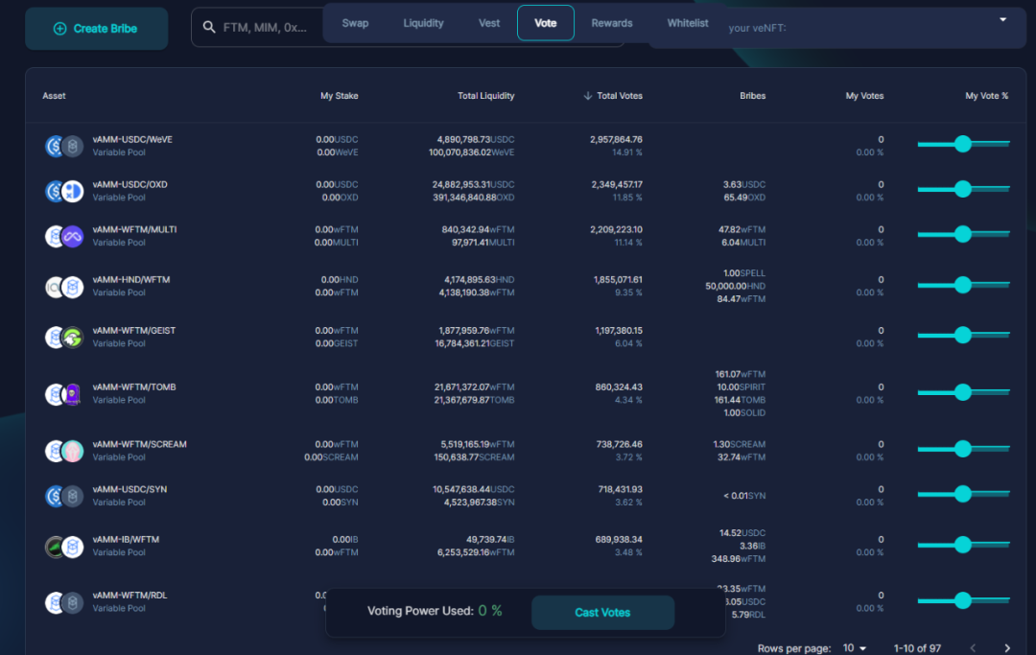Click the vAMM-WFTM/TOMB token pair icon

(x=64, y=394)
